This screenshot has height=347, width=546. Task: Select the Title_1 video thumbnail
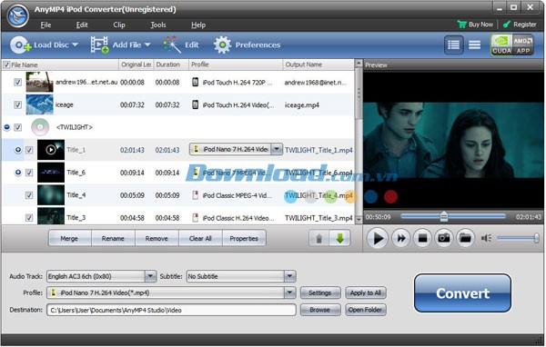(x=51, y=150)
